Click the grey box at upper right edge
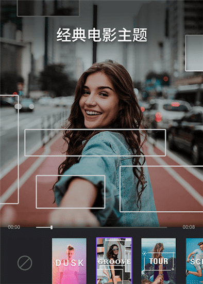Screen dimensions: 203x284 click(x=194, y=53)
